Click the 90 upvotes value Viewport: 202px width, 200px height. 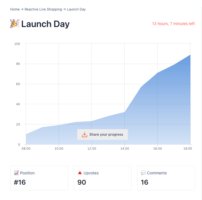click(x=82, y=182)
